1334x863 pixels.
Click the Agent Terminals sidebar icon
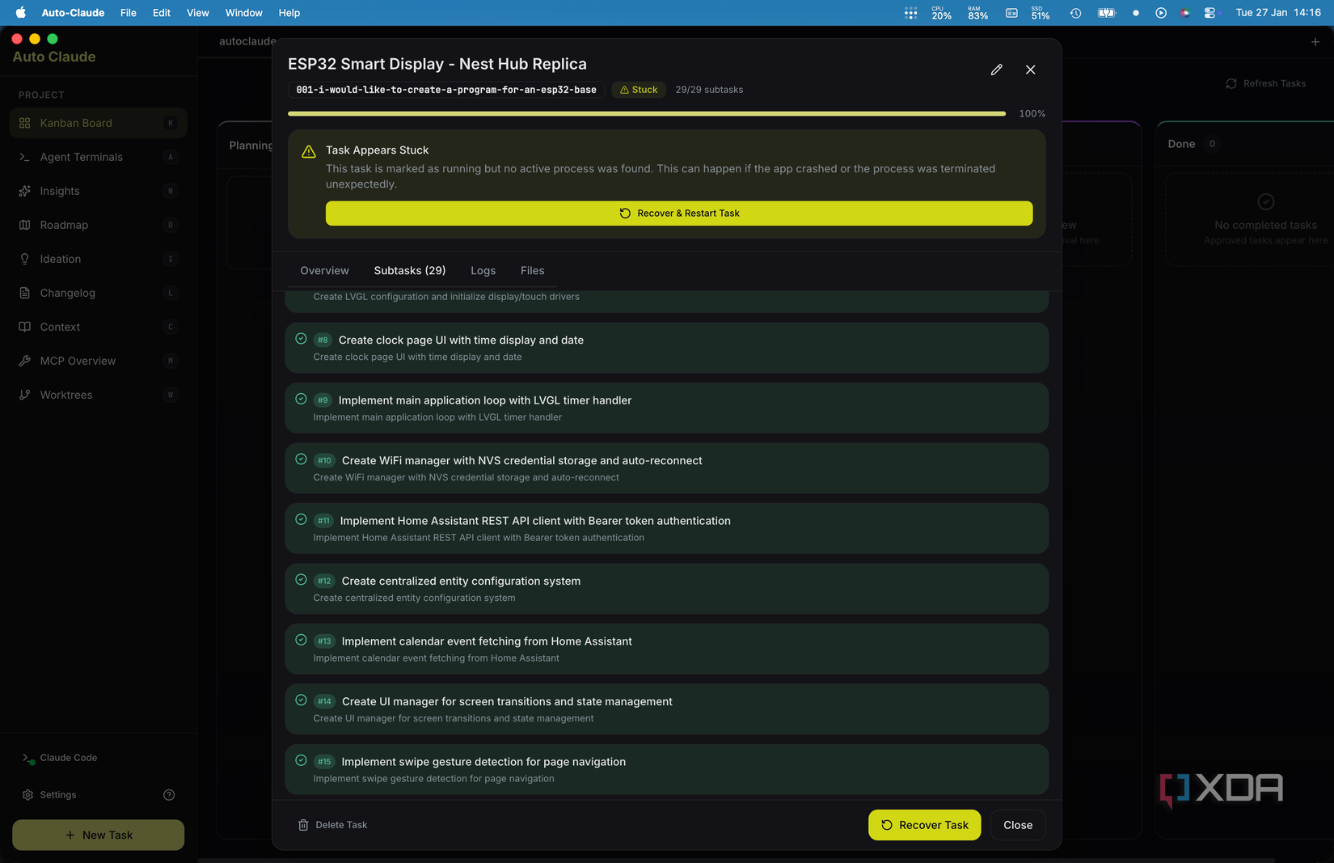click(25, 157)
